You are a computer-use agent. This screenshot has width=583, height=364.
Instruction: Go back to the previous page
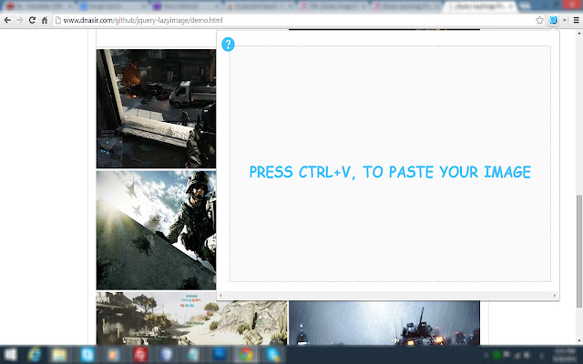click(7, 20)
